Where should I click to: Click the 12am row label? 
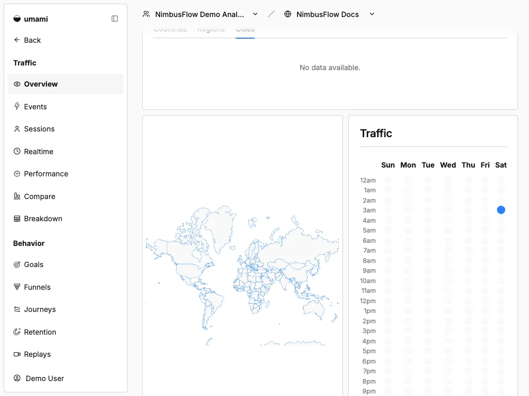(368, 180)
